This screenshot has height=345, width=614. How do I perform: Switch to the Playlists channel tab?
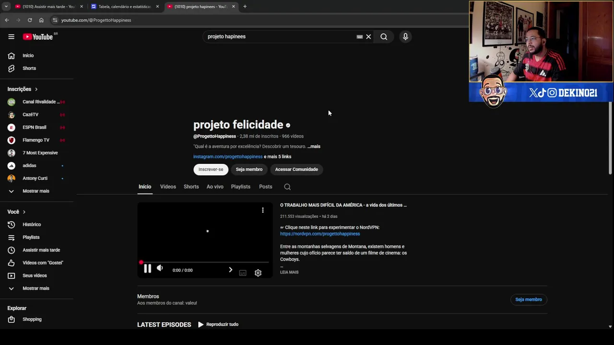click(x=240, y=187)
